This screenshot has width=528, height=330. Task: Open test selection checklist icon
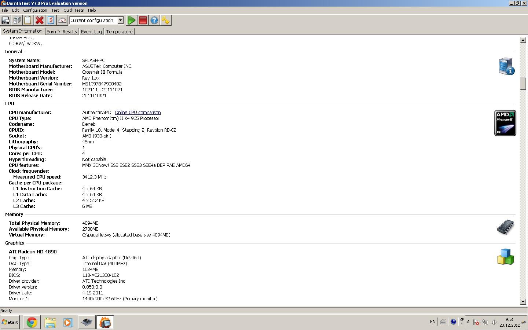click(51, 20)
